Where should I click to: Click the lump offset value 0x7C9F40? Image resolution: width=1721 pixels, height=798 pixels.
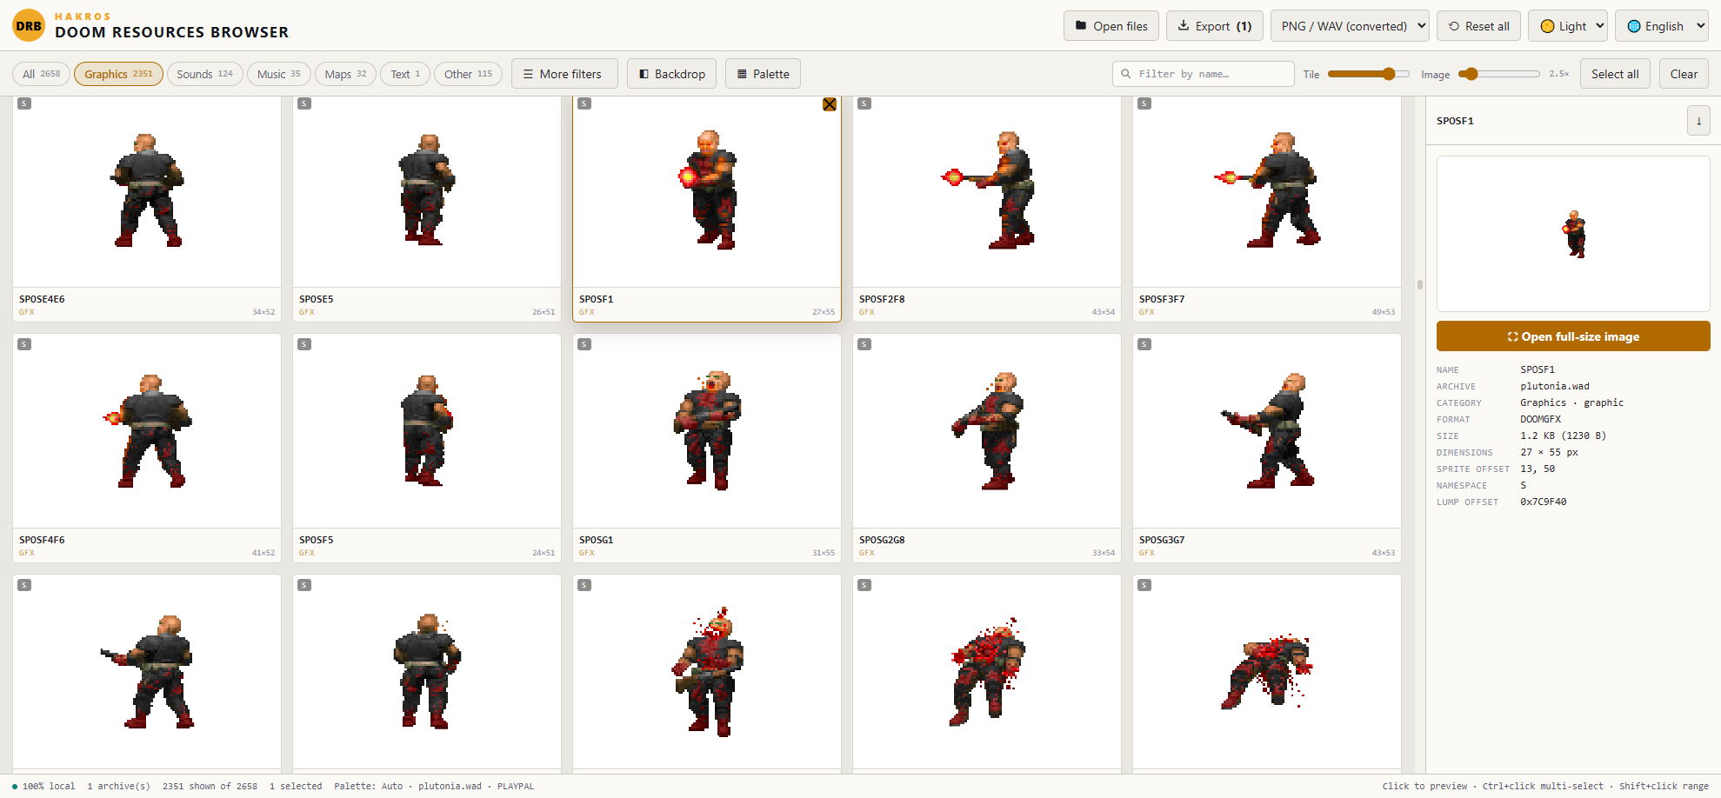coord(1544,502)
